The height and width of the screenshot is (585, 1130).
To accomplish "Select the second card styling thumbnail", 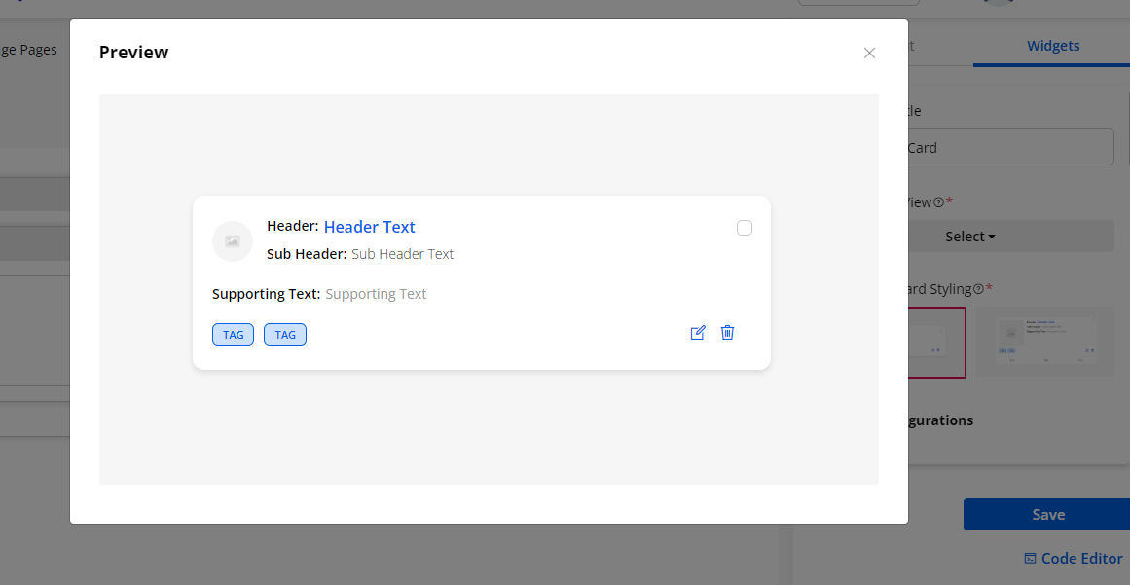I will pyautogui.click(x=1045, y=342).
